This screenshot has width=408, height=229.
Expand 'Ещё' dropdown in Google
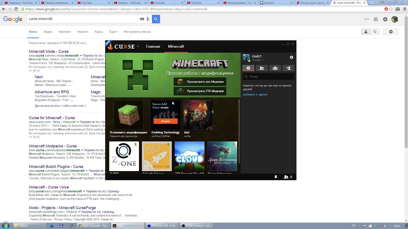tap(113, 32)
